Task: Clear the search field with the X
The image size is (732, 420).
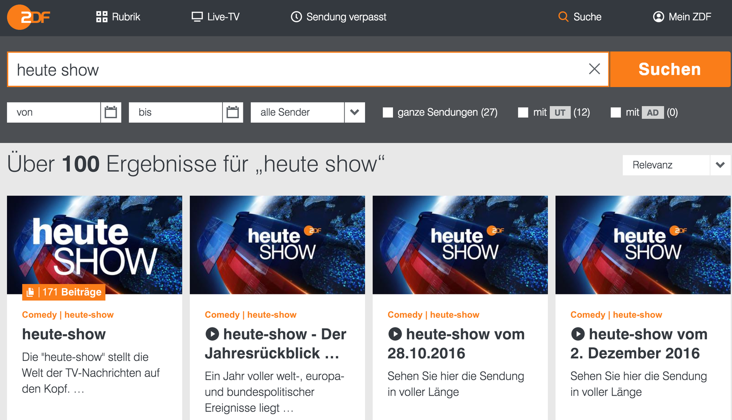Action: (x=594, y=69)
